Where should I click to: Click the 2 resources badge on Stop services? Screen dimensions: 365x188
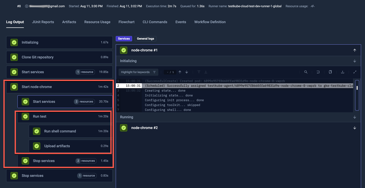click(86, 161)
